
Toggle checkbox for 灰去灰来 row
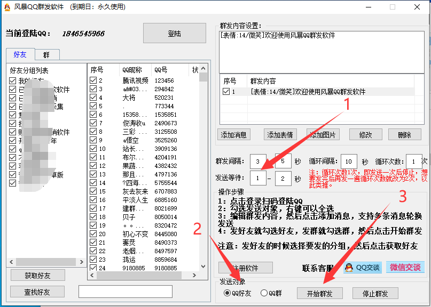[x=93, y=191]
